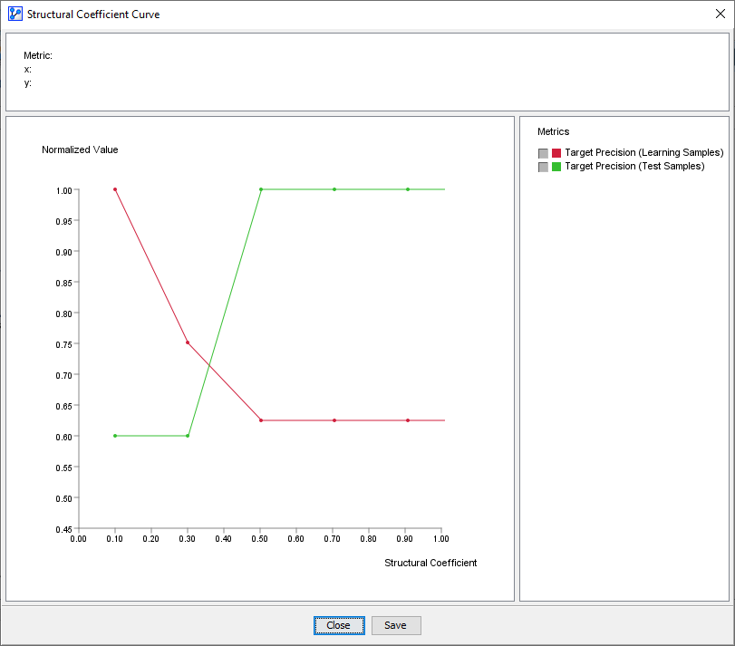
Task: Click the Structural Coefficient axis label
Action: click(x=430, y=563)
